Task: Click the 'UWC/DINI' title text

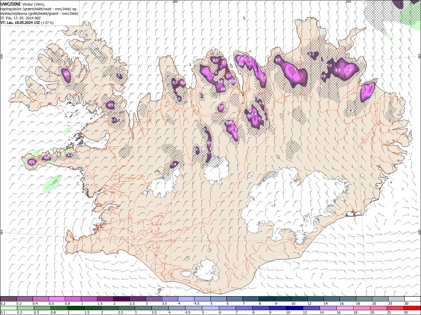Action: (11, 4)
